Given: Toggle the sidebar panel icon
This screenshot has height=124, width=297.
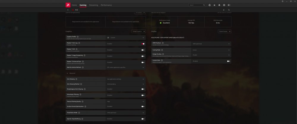Looking at the screenshot, I should (x=229, y=5).
